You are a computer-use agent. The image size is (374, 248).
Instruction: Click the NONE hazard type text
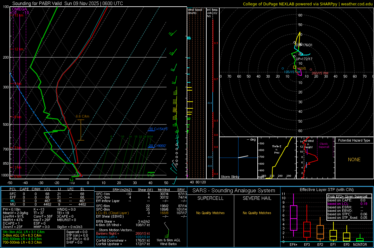[x=354, y=160]
